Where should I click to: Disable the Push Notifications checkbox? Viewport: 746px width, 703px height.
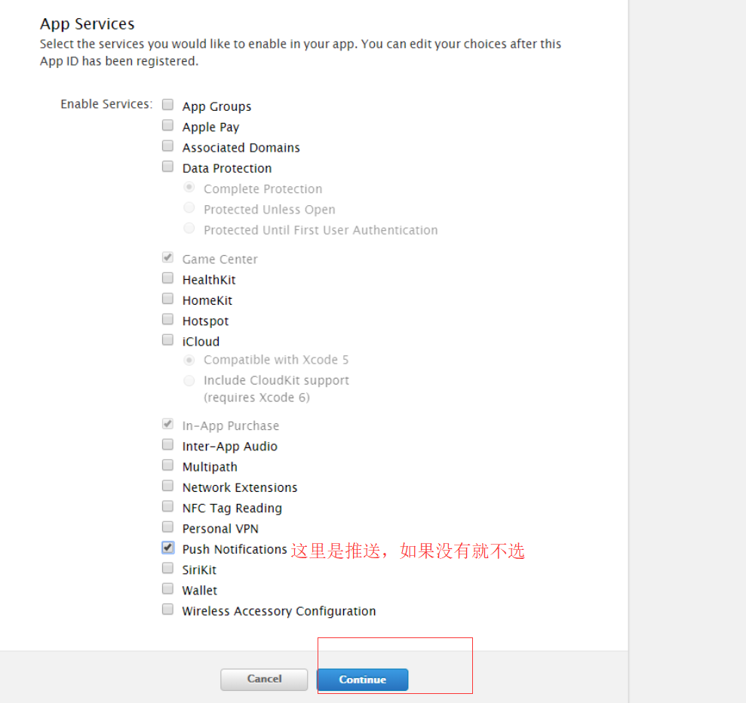click(x=167, y=547)
